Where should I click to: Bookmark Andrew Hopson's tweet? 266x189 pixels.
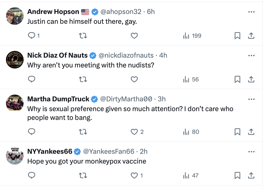pos(237,36)
